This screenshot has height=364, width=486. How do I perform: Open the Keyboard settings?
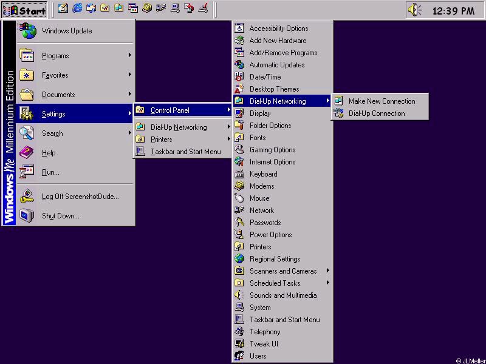tap(282, 174)
